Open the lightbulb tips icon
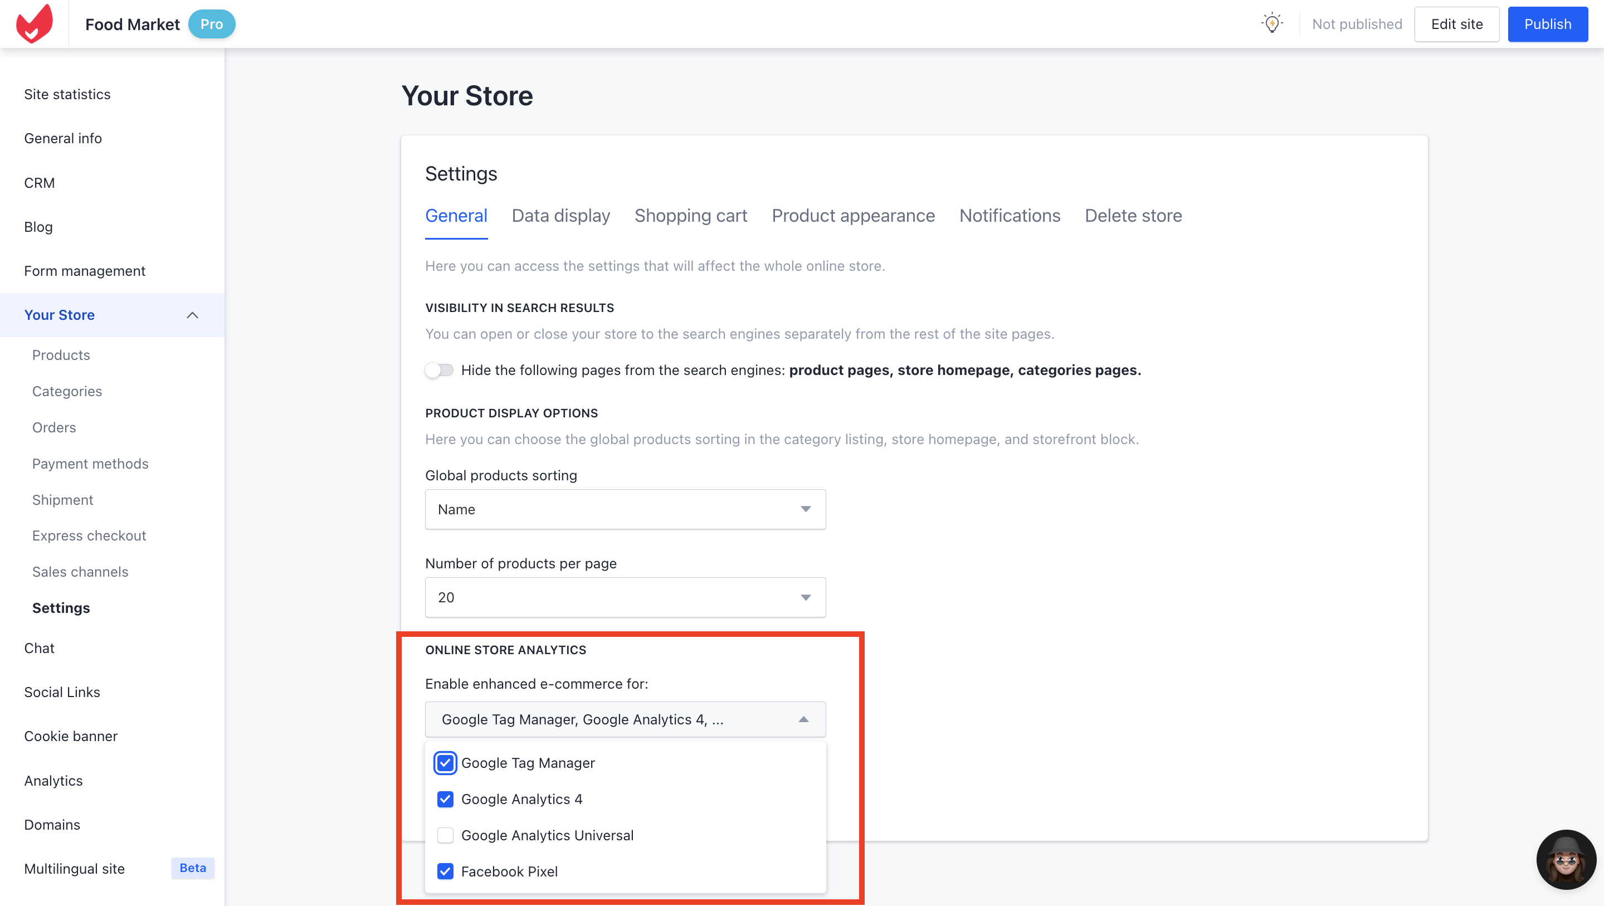Viewport: 1604px width, 906px height. (1272, 23)
